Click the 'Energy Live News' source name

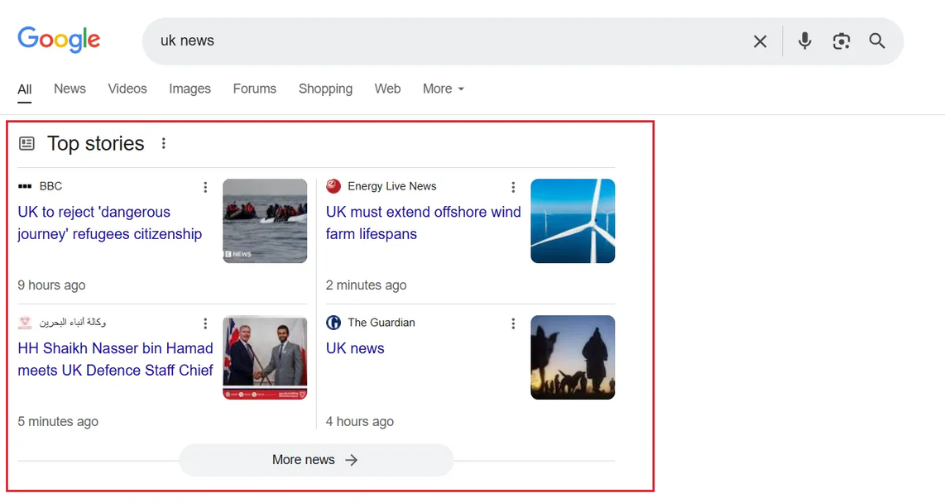[391, 186]
